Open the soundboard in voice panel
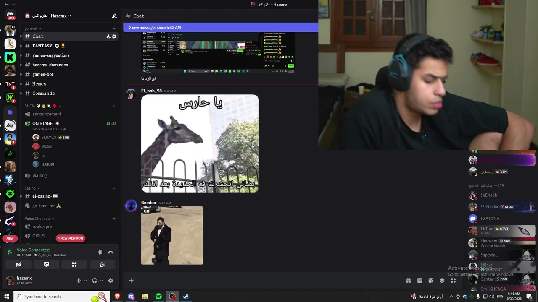This screenshot has height=302, width=538. point(102,265)
